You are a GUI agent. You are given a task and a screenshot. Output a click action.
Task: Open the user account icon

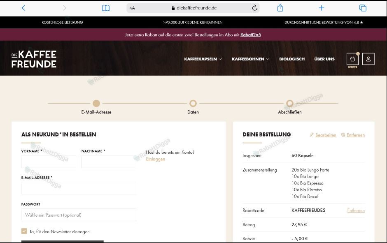pos(368,59)
